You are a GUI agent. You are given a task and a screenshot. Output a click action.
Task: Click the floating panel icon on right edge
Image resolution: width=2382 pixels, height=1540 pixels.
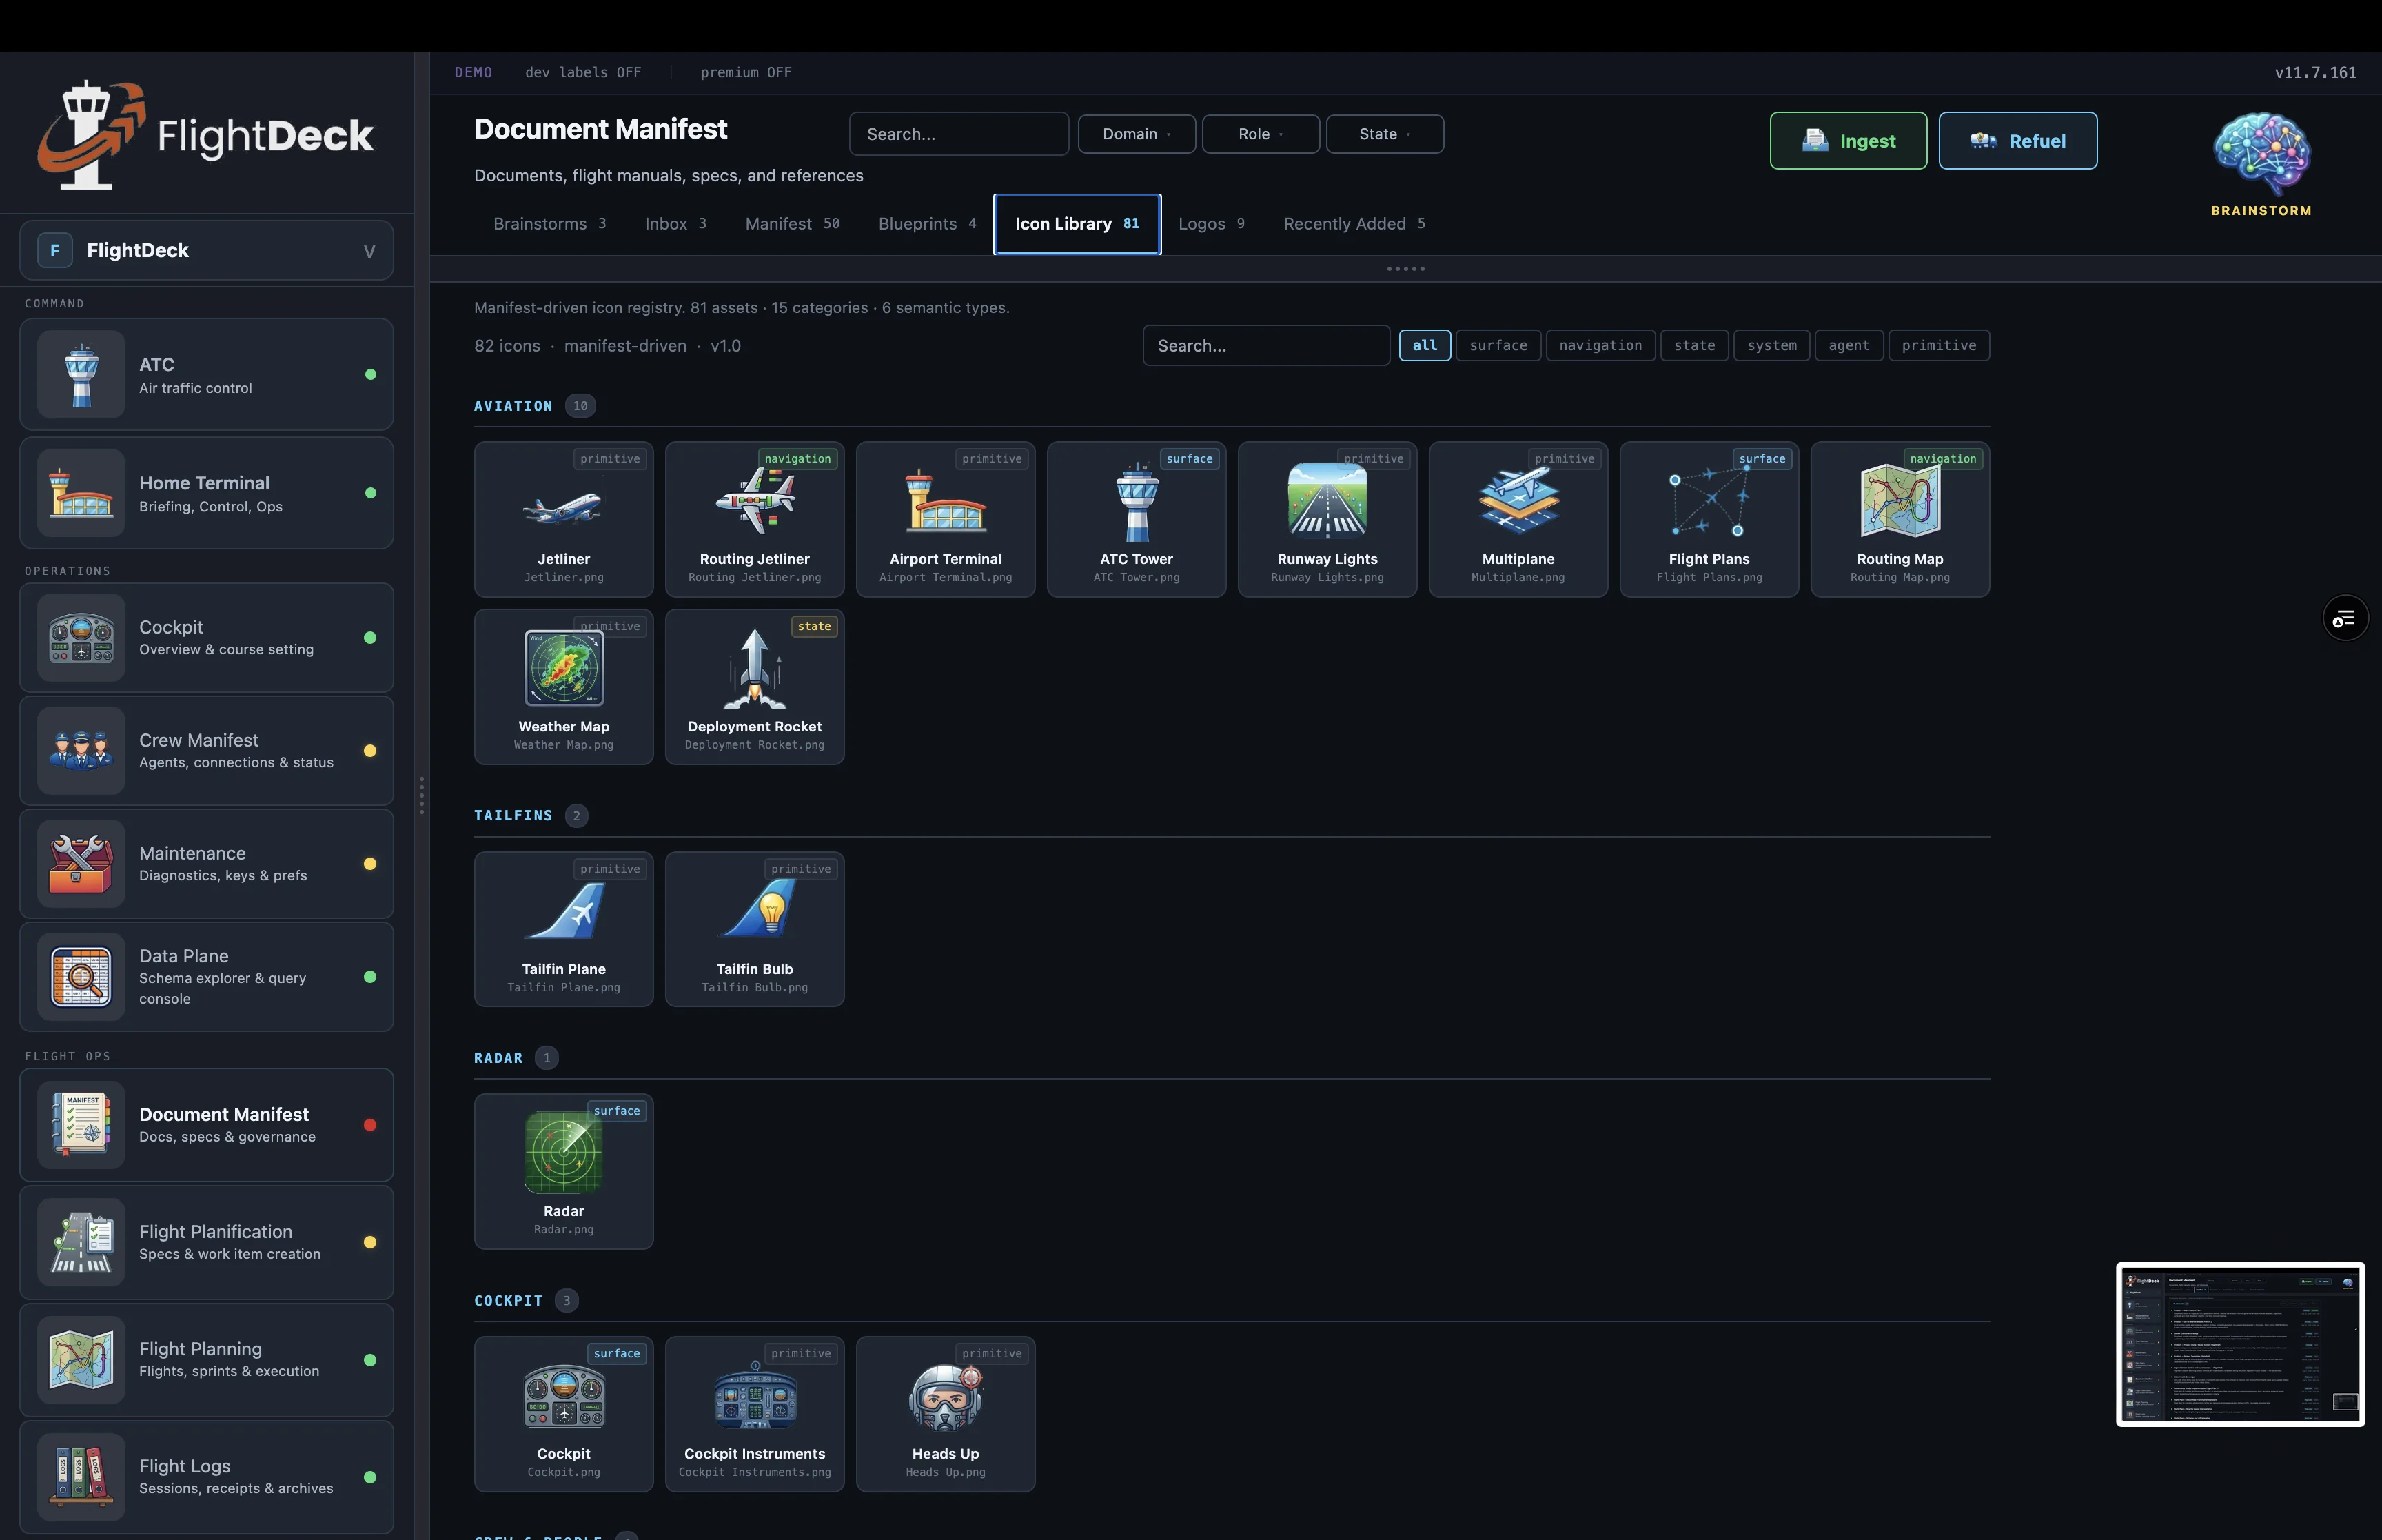tap(2345, 617)
